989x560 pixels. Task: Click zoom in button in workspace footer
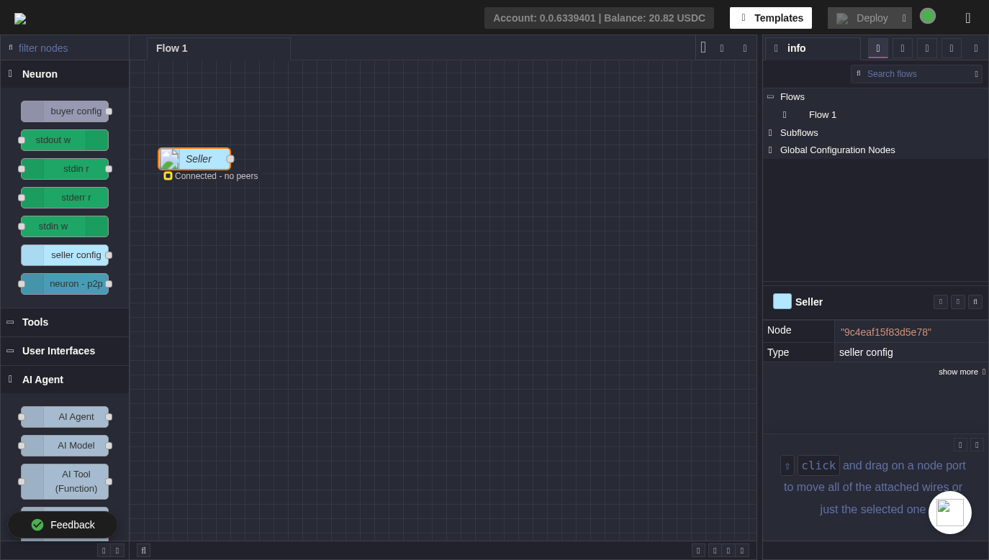[742, 551]
